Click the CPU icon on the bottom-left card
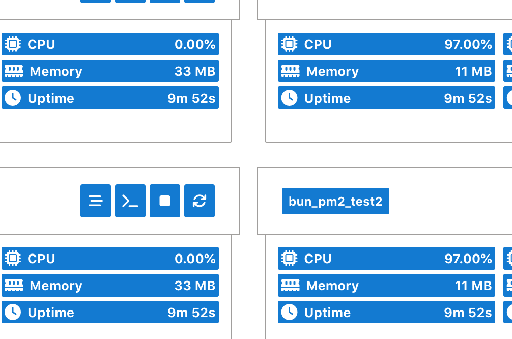Image resolution: width=512 pixels, height=339 pixels. click(x=14, y=258)
